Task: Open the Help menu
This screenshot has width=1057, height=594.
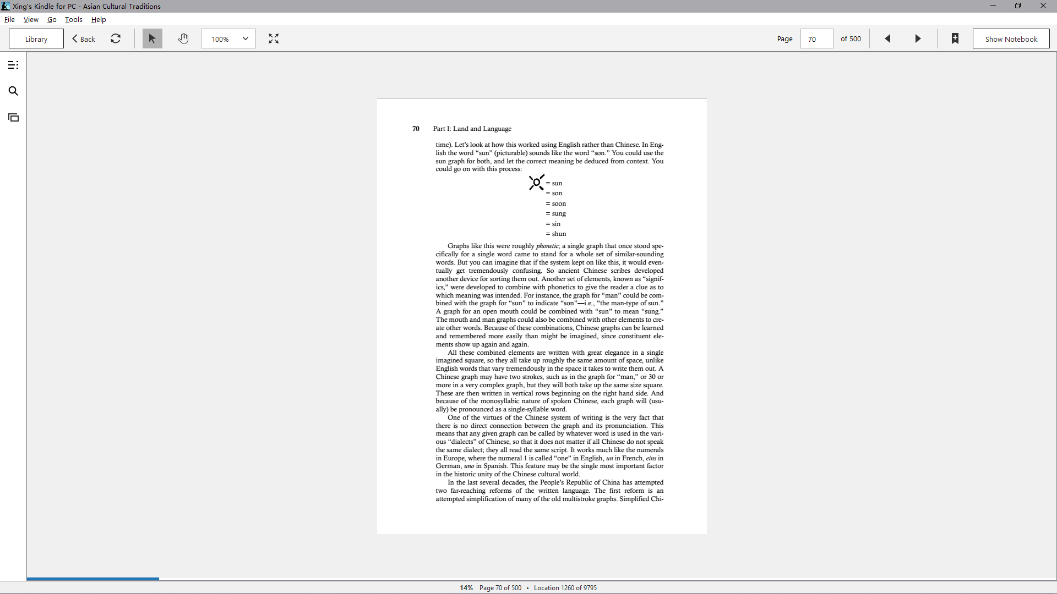Action: tap(99, 19)
